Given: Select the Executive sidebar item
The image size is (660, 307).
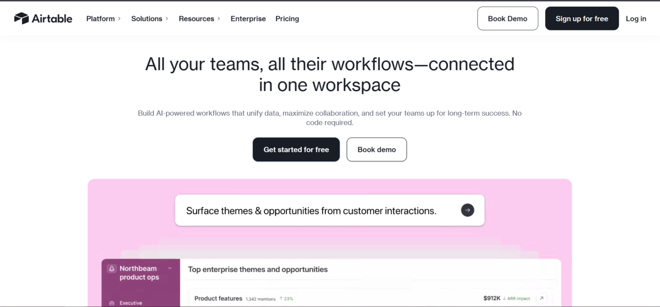Looking at the screenshot, I should pyautogui.click(x=130, y=303).
